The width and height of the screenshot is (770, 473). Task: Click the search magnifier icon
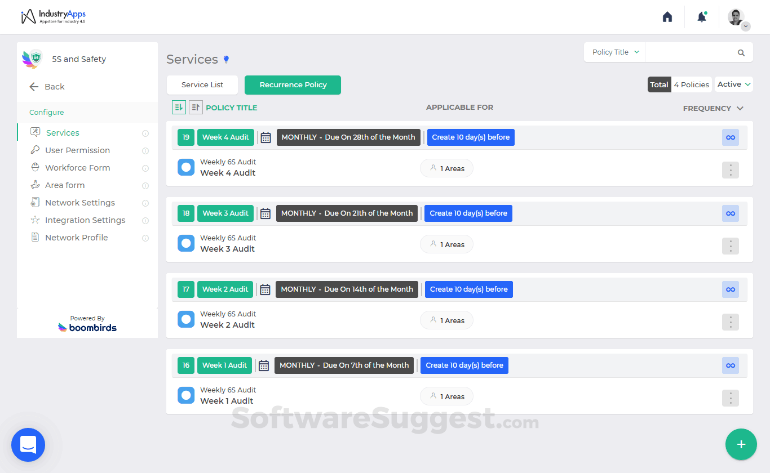(741, 52)
